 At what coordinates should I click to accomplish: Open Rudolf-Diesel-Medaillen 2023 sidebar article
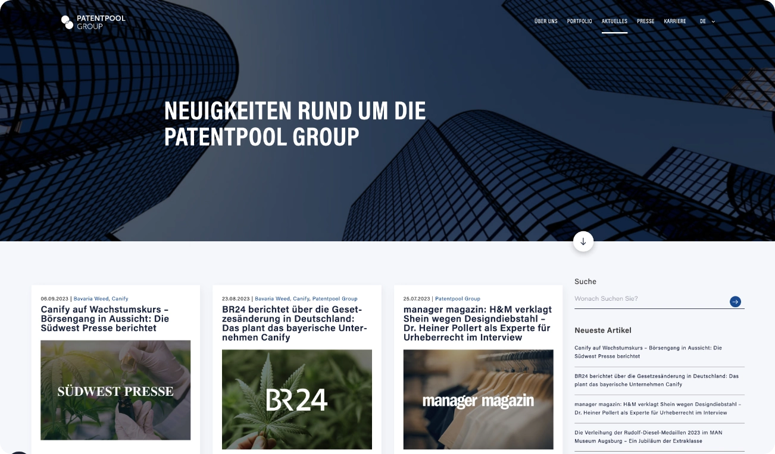[x=648, y=437]
